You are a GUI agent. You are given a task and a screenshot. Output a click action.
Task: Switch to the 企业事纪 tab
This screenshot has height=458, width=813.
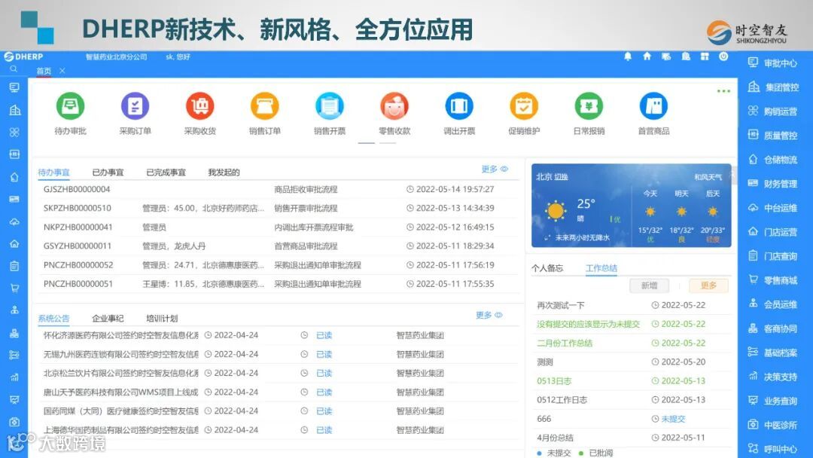108,319
